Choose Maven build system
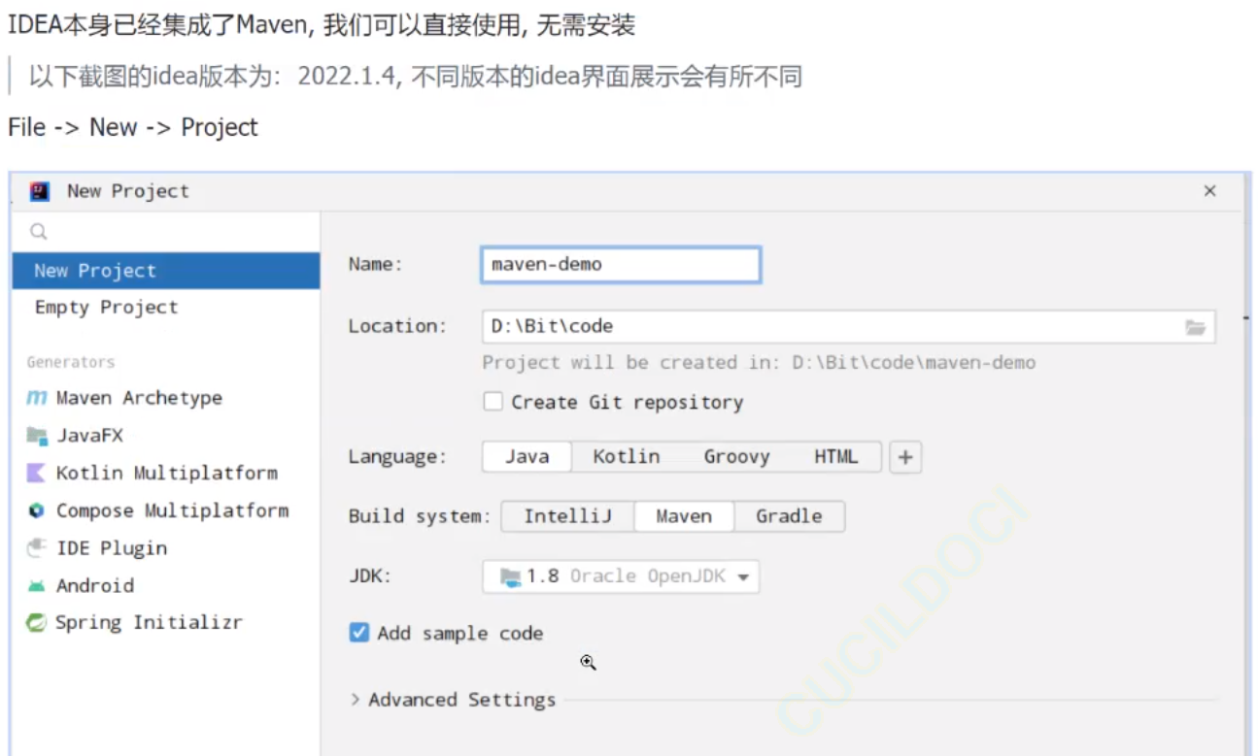This screenshot has height=756, width=1258. pyautogui.click(x=684, y=516)
